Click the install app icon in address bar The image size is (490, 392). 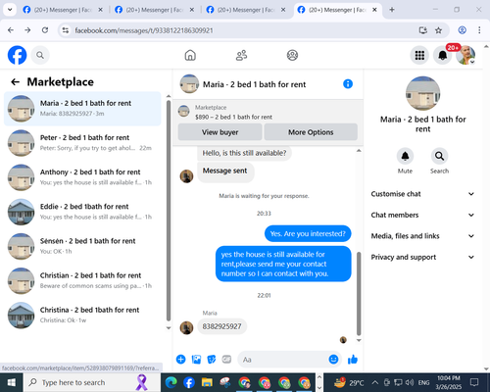423,30
